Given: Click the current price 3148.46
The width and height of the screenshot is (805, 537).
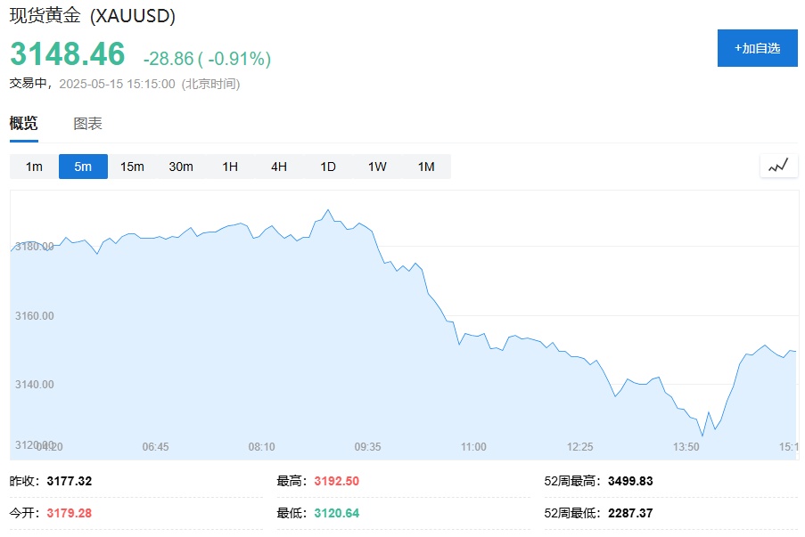Looking at the screenshot, I should click(x=68, y=54).
